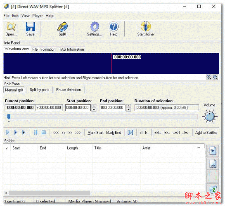The height and width of the screenshot is (206, 225).
Task: Select the Pause detection tab
Action: click(69, 90)
